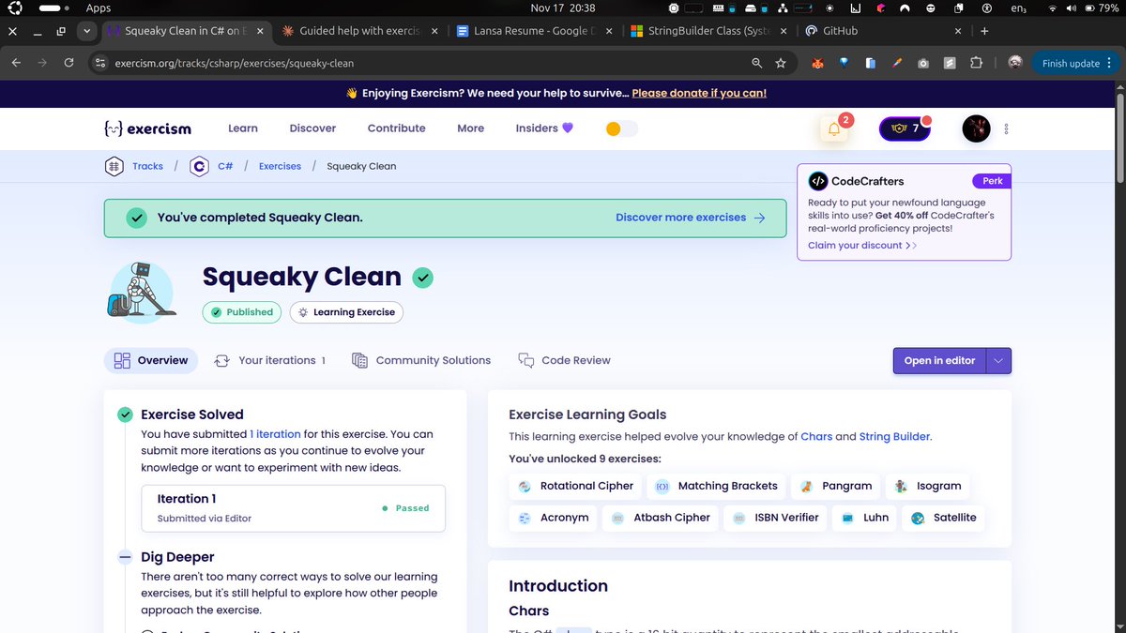This screenshot has height=633, width=1126.
Task: Open the Open in editor dropdown arrow
Action: [1000, 360]
